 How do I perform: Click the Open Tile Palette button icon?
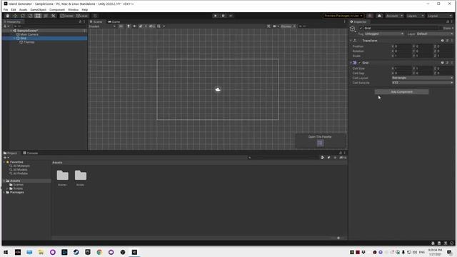coord(320,143)
